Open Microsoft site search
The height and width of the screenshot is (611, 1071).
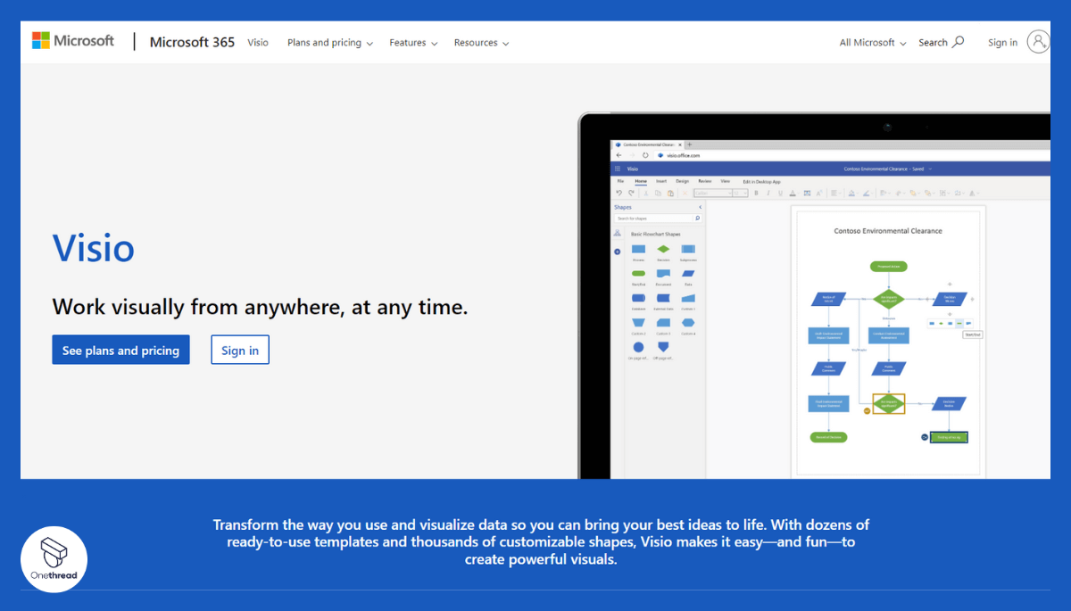(x=941, y=42)
